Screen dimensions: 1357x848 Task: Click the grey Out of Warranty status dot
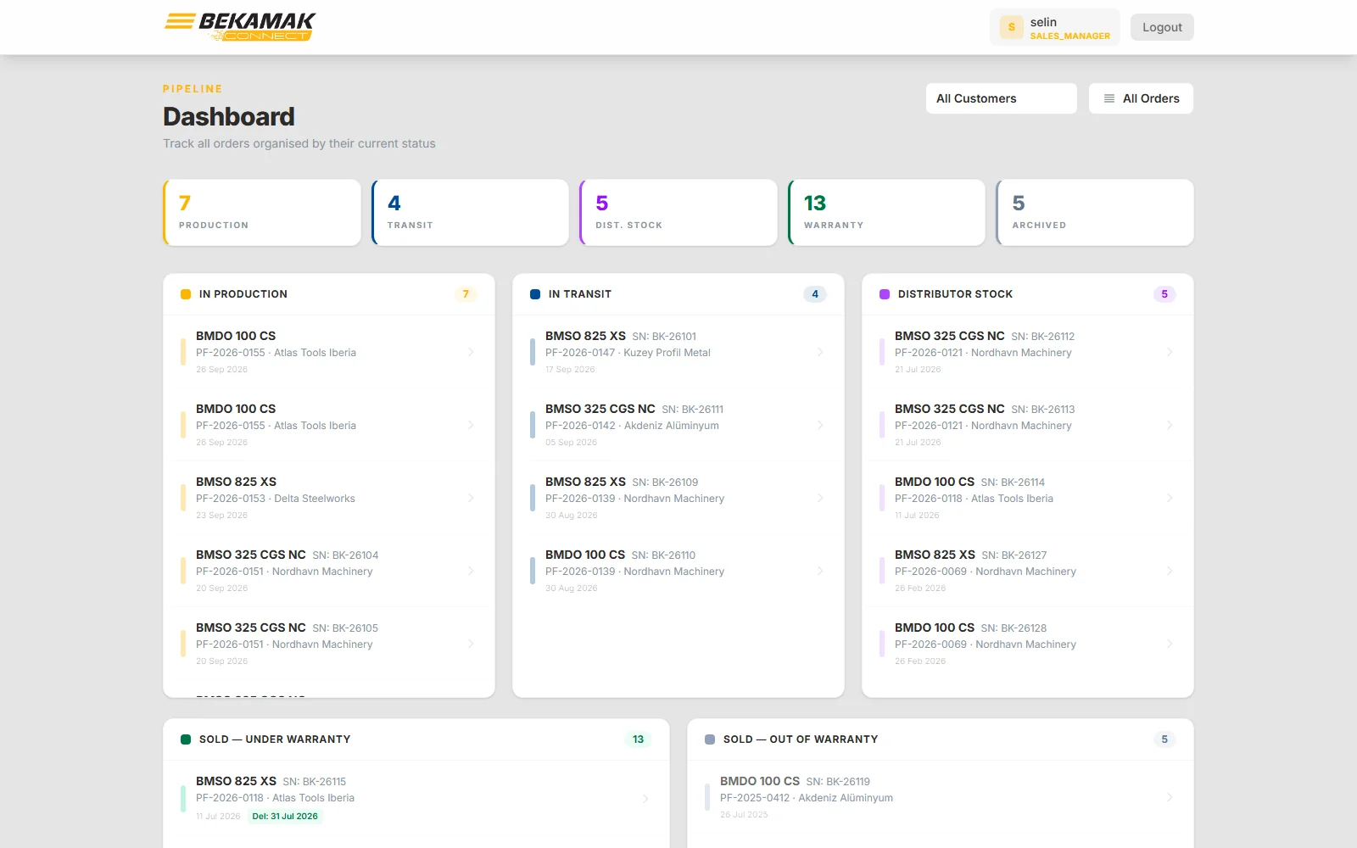pyautogui.click(x=710, y=739)
